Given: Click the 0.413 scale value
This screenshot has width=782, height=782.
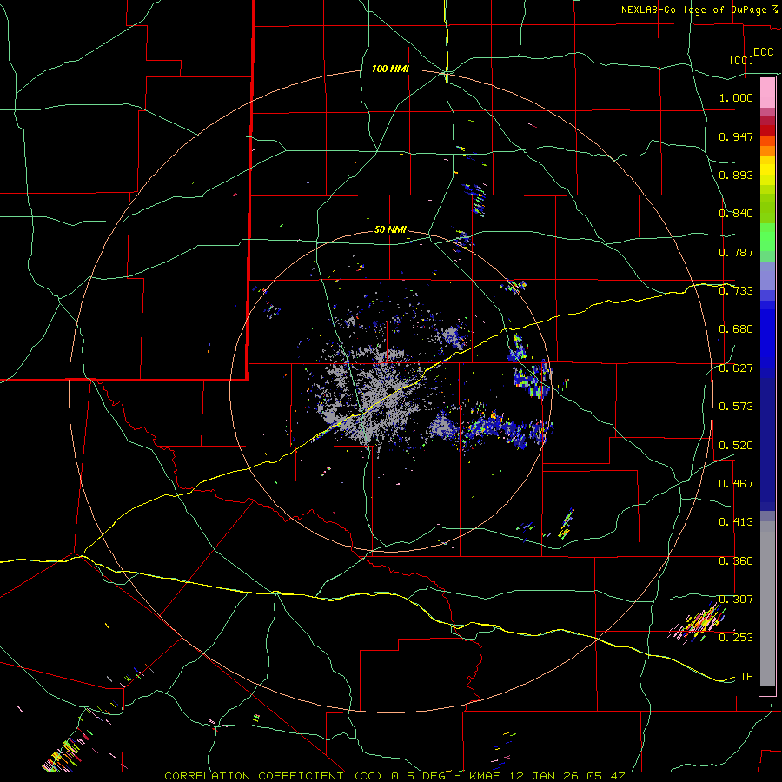Looking at the screenshot, I should click(x=736, y=522).
